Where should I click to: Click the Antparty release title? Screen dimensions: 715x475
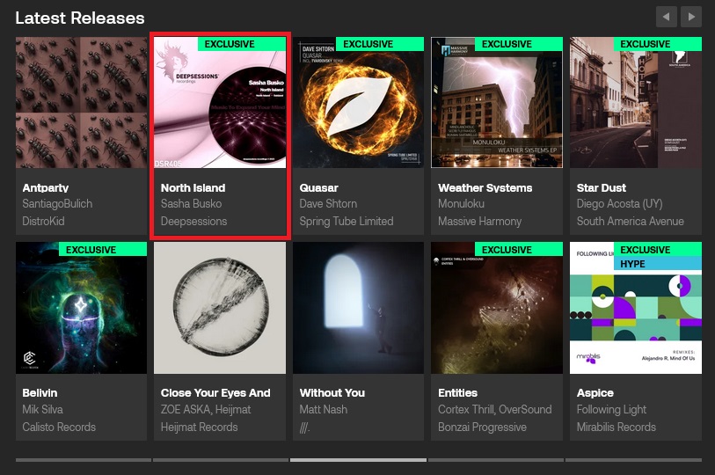tap(46, 188)
